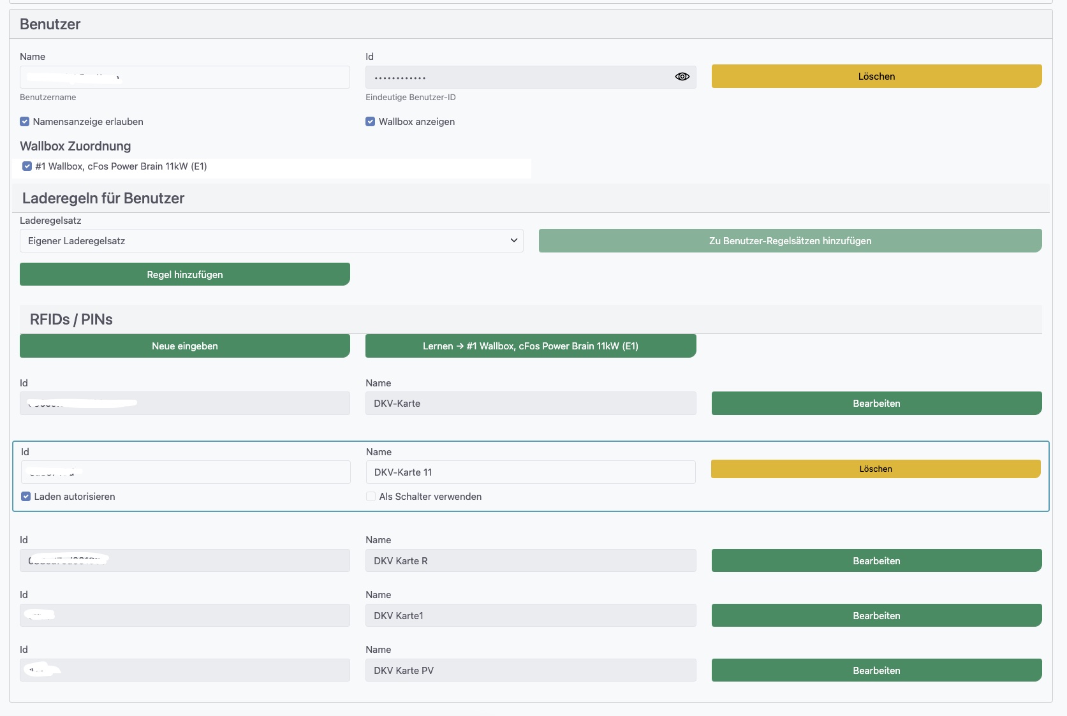Click the yellow Löschen button for the user
Viewport: 1067px width, 716px height.
[x=876, y=77]
